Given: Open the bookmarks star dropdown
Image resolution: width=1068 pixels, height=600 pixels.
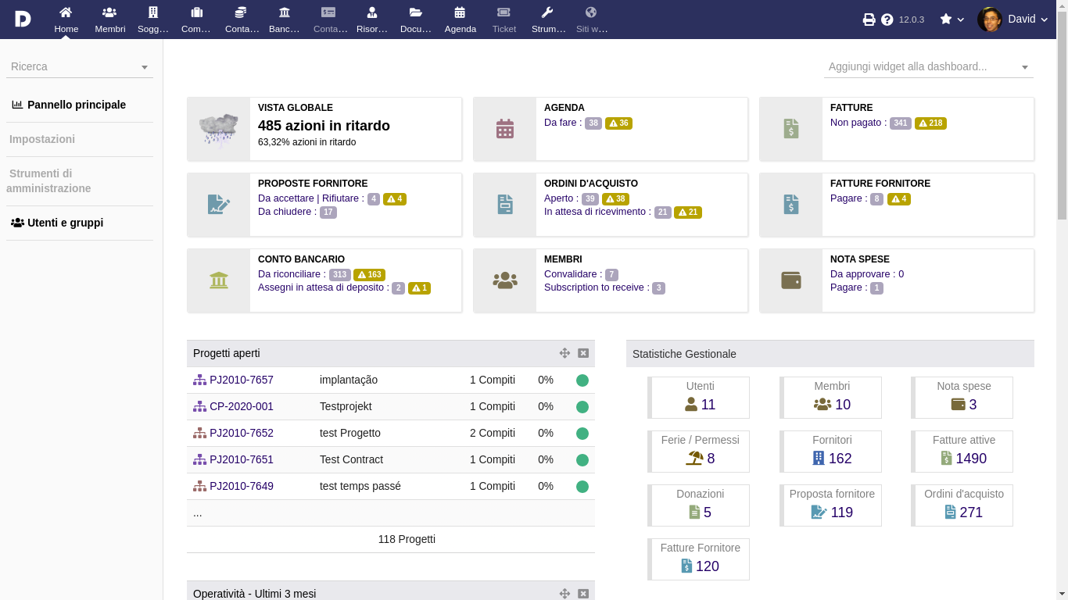Looking at the screenshot, I should coord(952,20).
